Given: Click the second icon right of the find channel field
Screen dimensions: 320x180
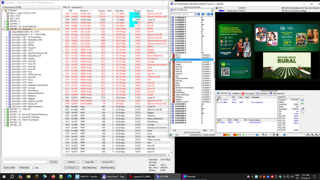Looking at the screenshot, I should tap(198, 14).
